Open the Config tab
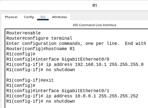Screen dimensions: 148x108 click(29, 17)
